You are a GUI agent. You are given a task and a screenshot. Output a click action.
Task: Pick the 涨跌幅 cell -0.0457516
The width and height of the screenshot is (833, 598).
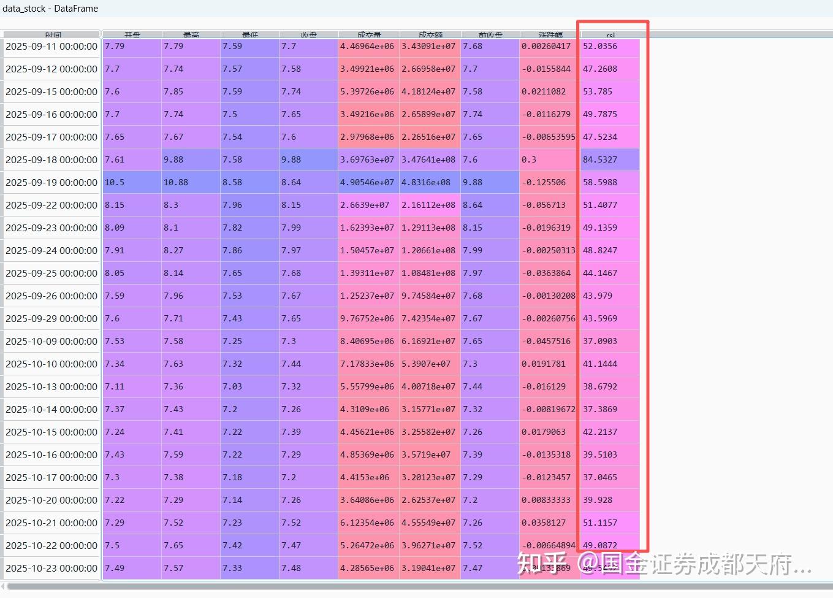[549, 342]
